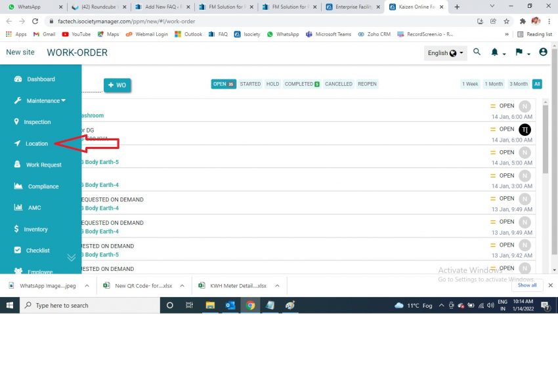Click the work order list scrollbar
558x366 pixels.
point(545,138)
